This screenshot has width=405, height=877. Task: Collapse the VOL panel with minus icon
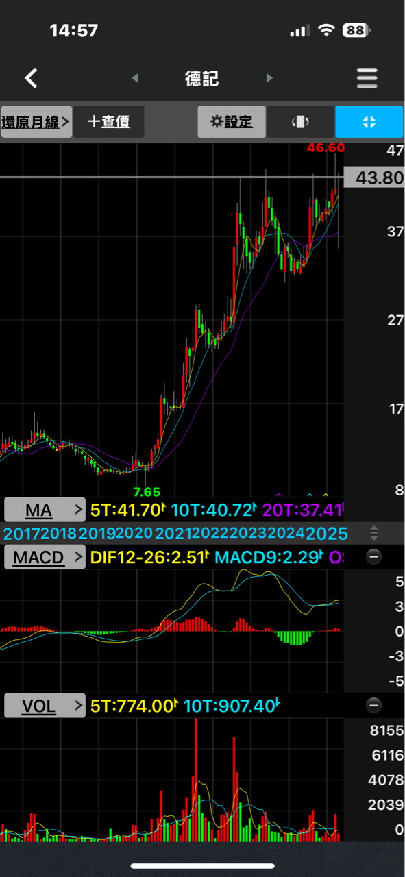click(x=373, y=705)
